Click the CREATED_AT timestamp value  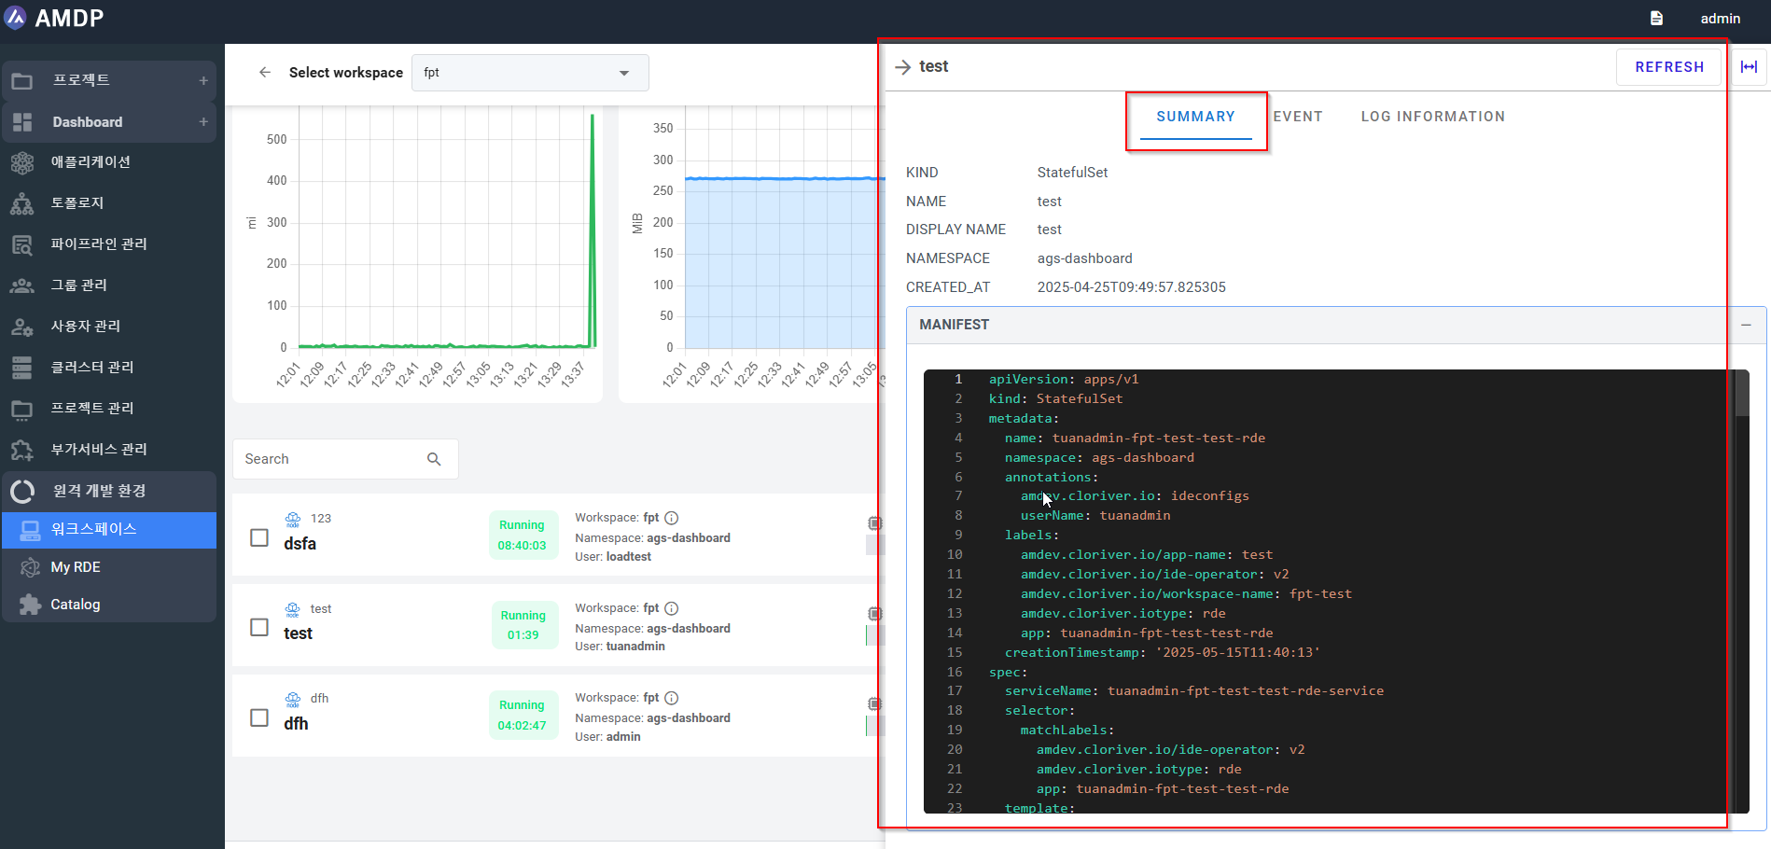point(1131,287)
